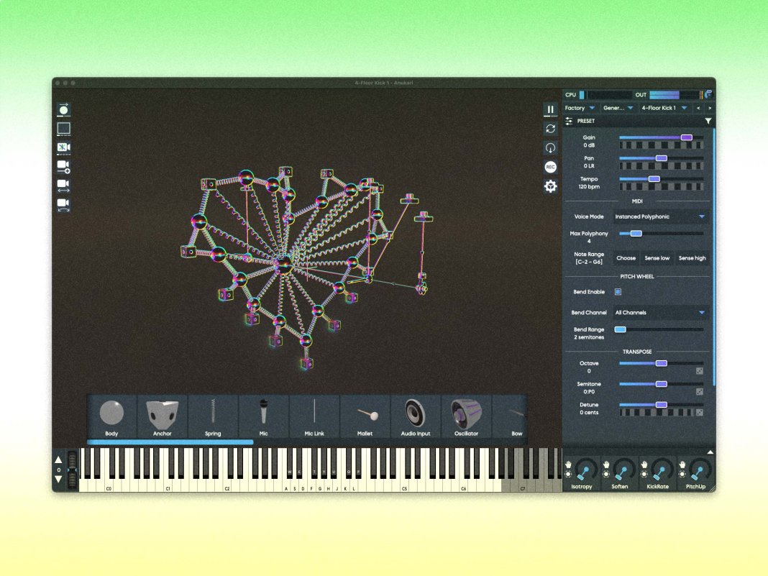Screen dimensions: 768x576
Task: Click keyboard octave down arrow
Action: tap(58, 480)
